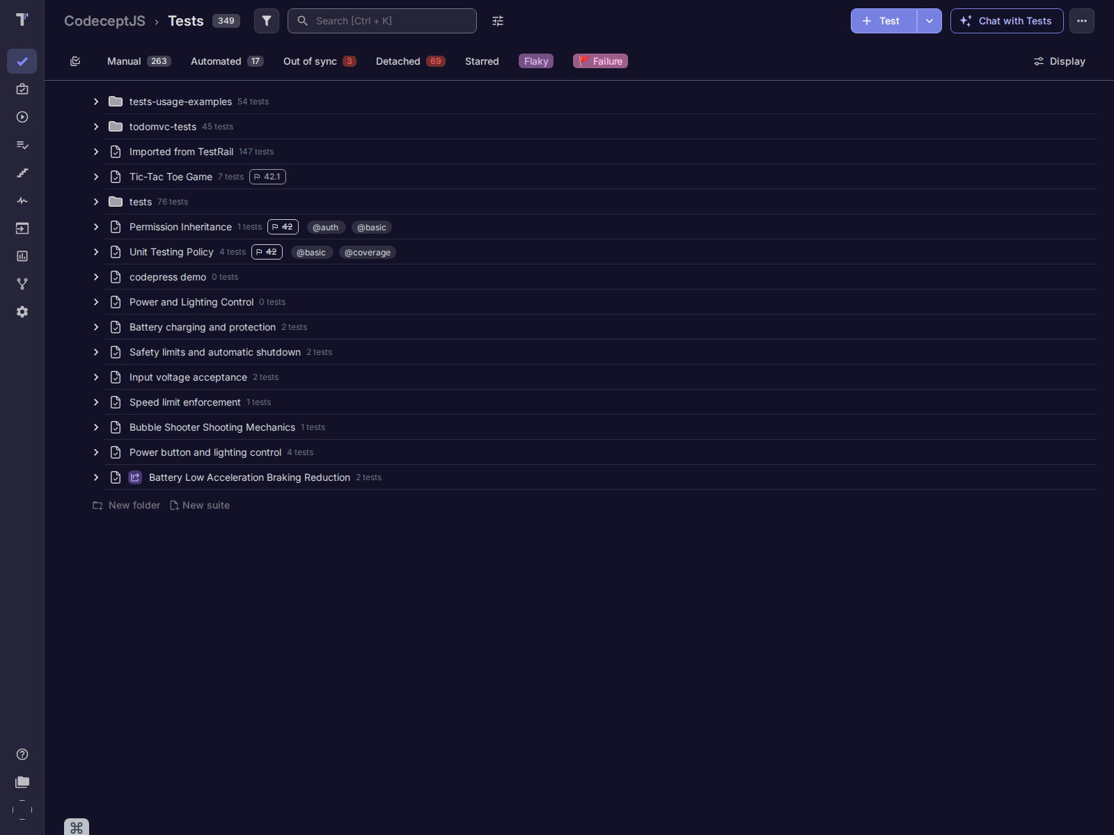
Task: Go to CodeceptJS project breadcrumb
Action: pyautogui.click(x=104, y=21)
